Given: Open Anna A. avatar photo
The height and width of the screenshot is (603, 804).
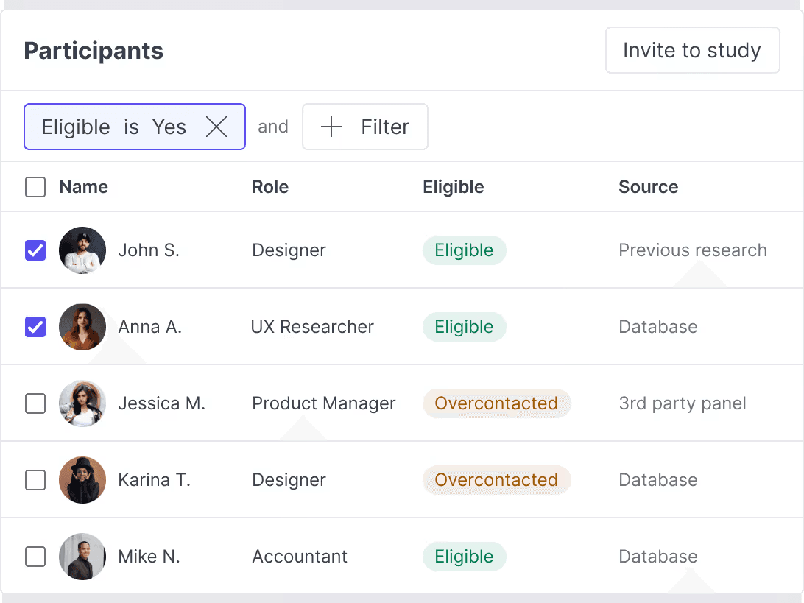Looking at the screenshot, I should (x=82, y=327).
